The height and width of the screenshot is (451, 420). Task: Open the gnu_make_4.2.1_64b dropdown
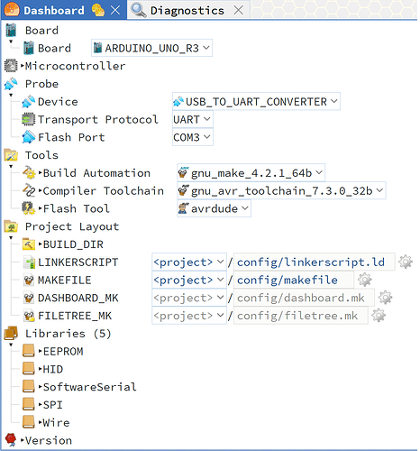(x=251, y=173)
